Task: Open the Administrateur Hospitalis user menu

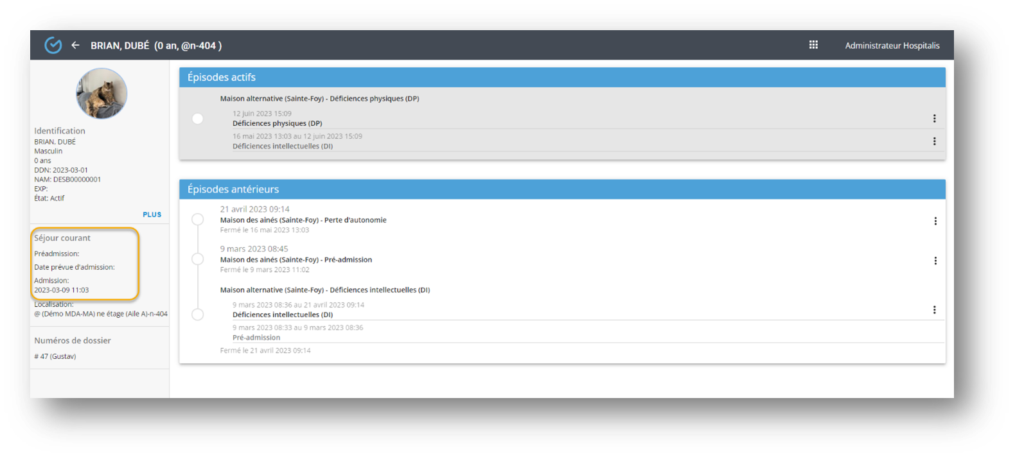Action: pos(892,46)
